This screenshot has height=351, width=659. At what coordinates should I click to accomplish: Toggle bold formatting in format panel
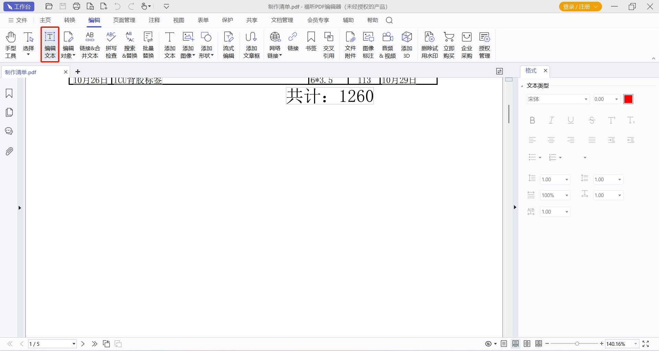click(x=532, y=120)
